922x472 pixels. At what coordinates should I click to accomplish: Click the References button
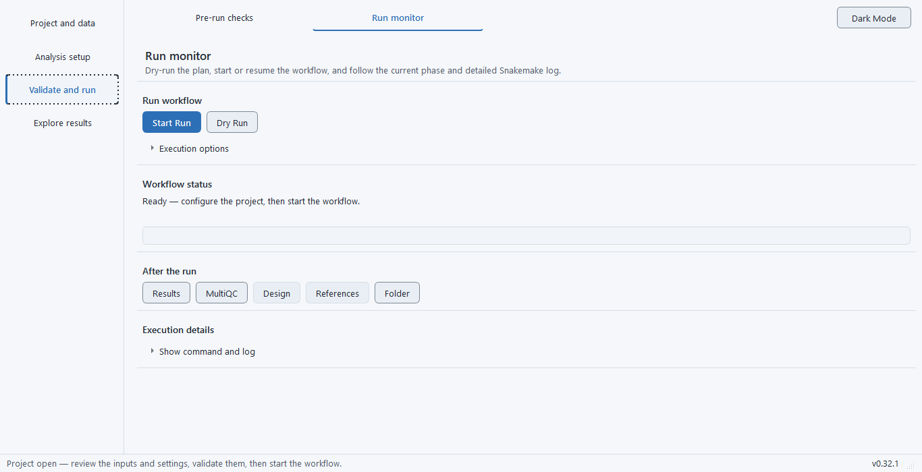[337, 293]
